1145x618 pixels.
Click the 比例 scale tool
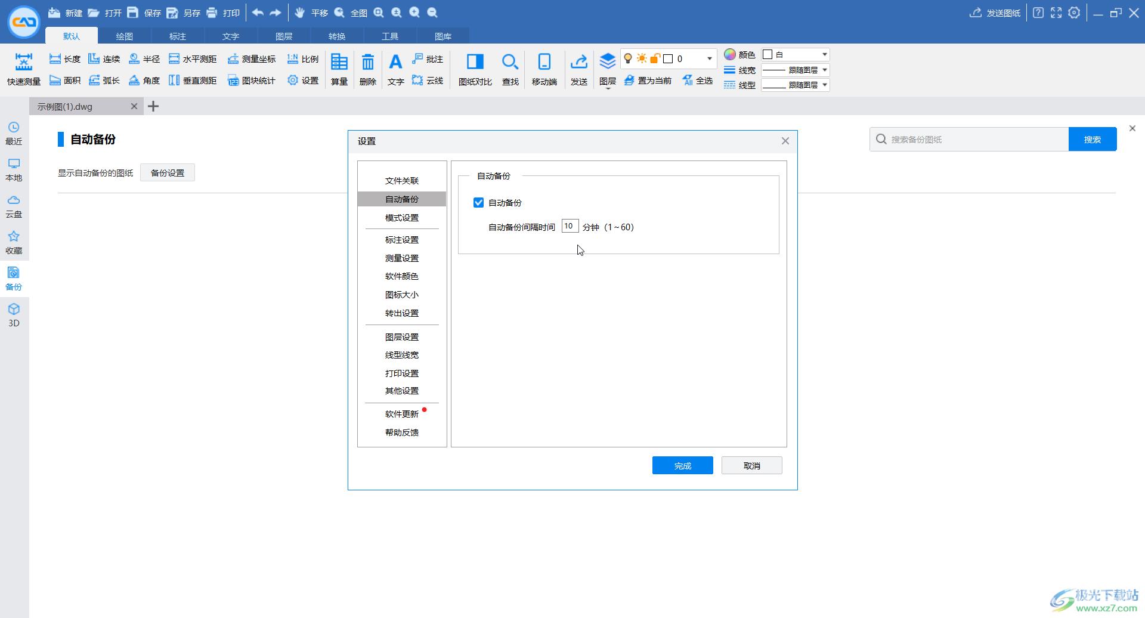click(302, 58)
